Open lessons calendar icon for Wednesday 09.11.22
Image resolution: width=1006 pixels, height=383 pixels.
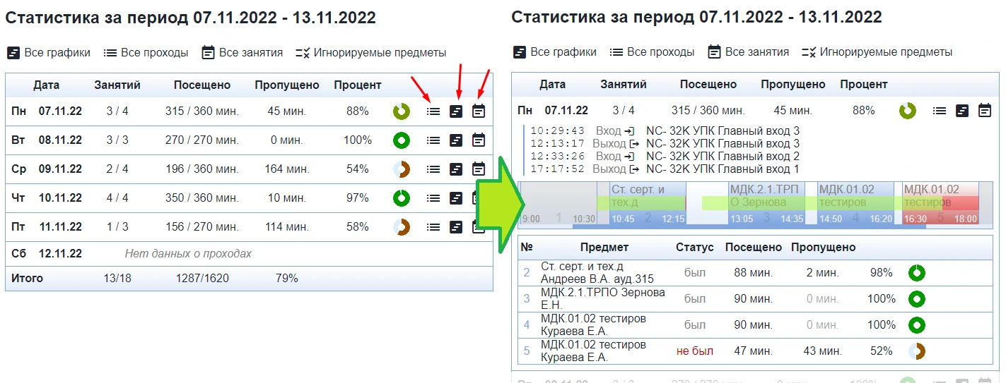pos(479,169)
